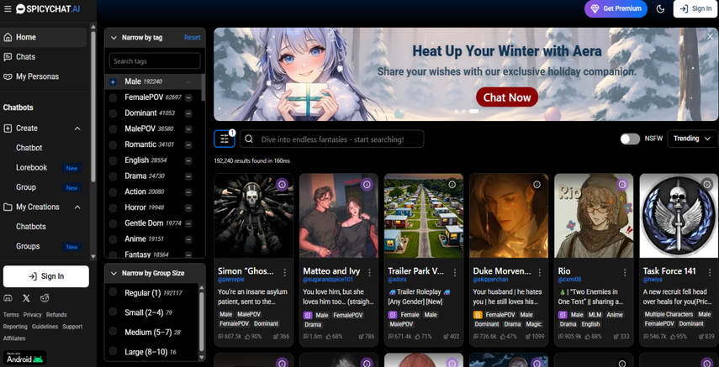Close the Aera holiday banner

tap(710, 36)
